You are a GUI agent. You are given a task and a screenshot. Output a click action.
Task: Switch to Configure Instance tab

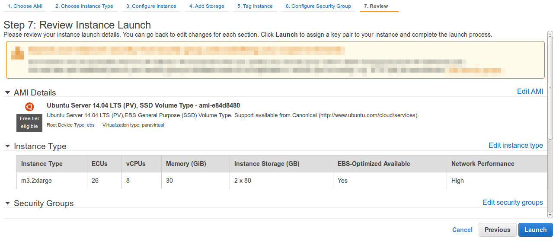pos(151,6)
